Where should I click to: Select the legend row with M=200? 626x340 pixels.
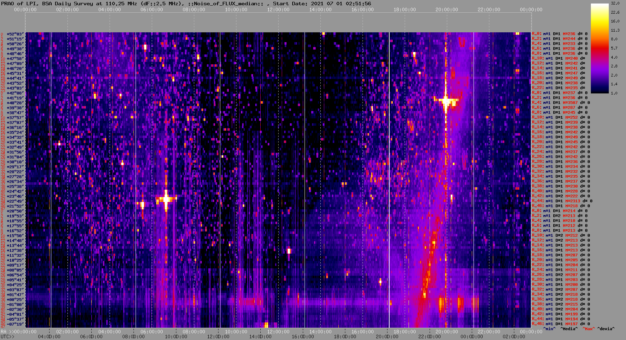click(x=561, y=285)
